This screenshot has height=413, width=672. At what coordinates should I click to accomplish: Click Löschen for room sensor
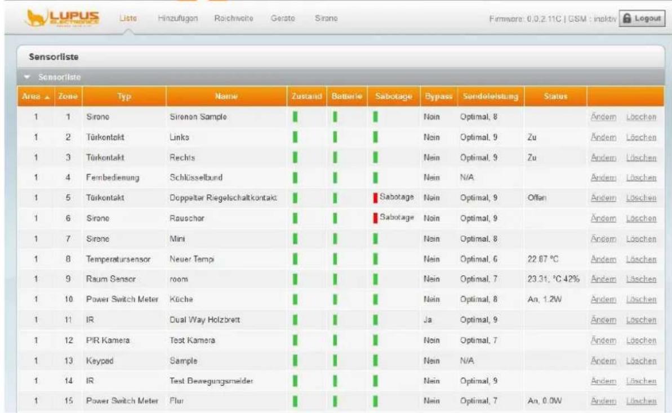641,279
